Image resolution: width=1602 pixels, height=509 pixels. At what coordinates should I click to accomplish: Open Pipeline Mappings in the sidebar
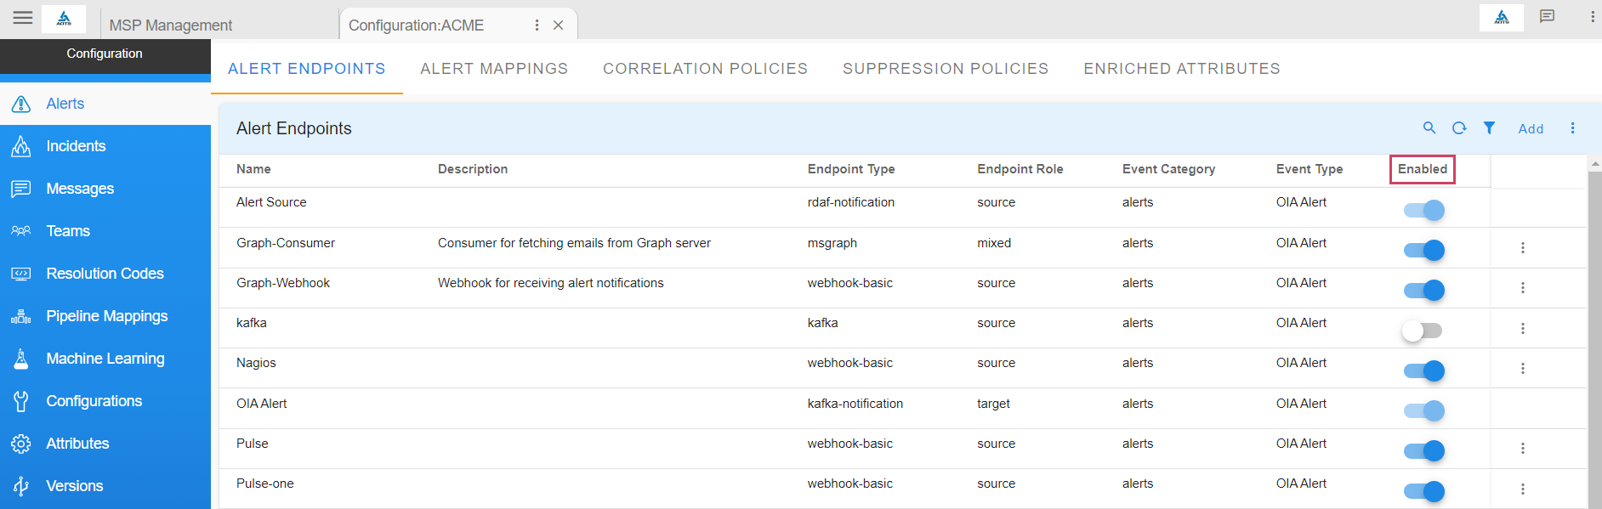[x=106, y=316]
